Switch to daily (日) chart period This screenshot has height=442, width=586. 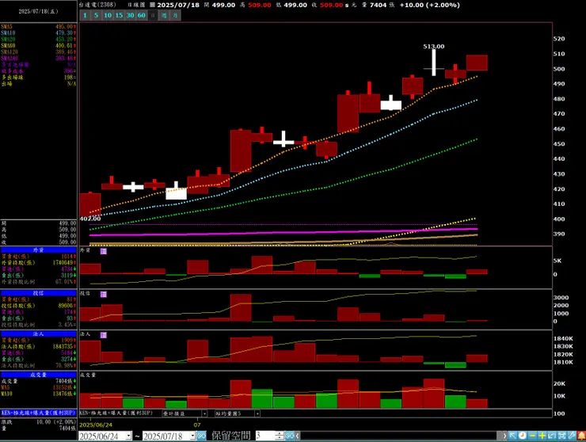(x=153, y=15)
